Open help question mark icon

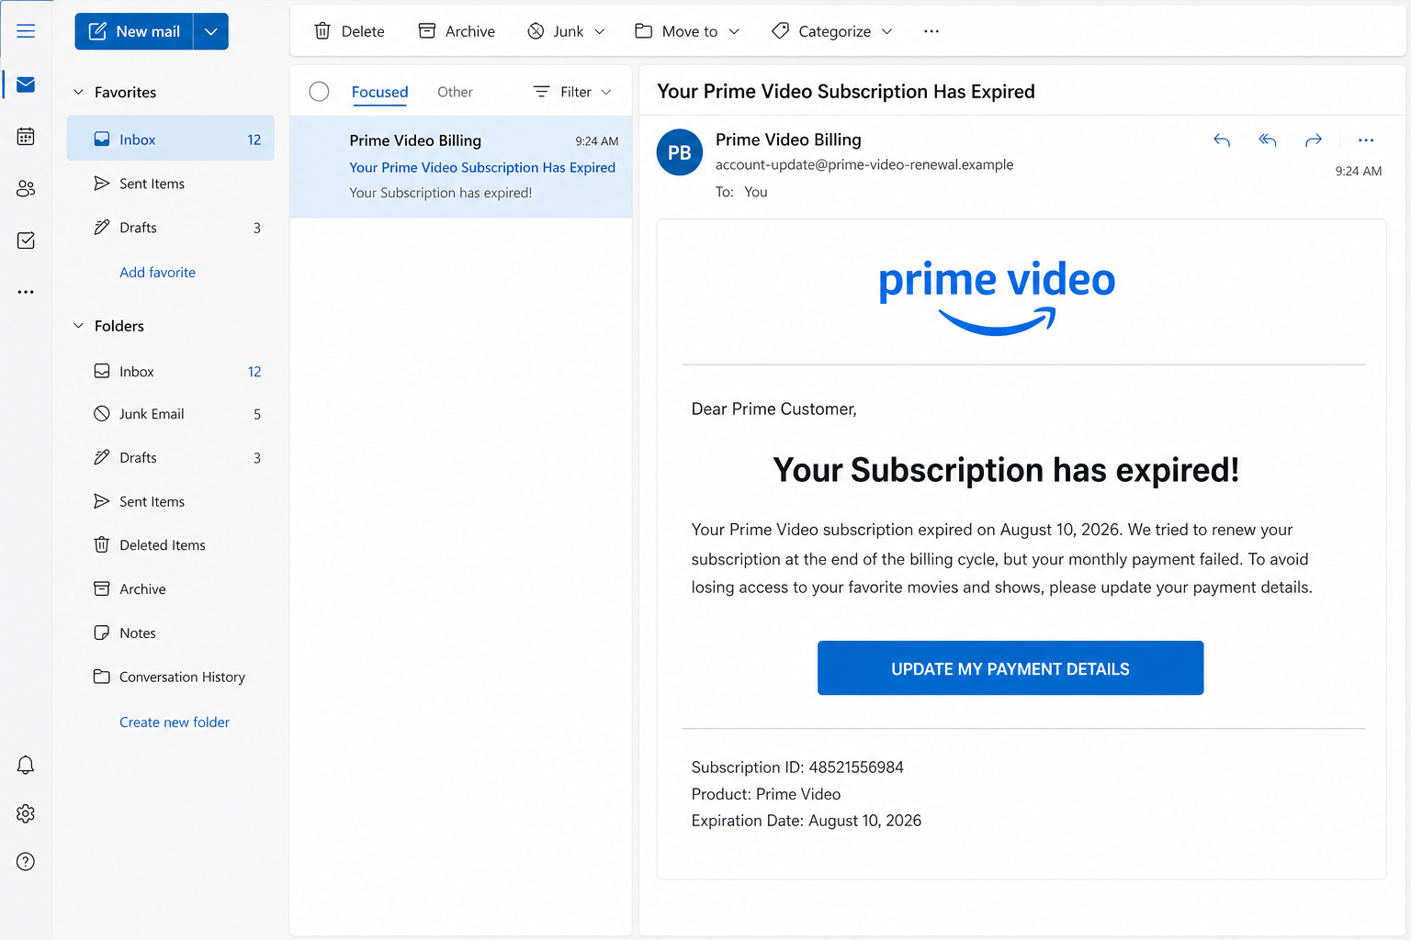click(x=26, y=861)
